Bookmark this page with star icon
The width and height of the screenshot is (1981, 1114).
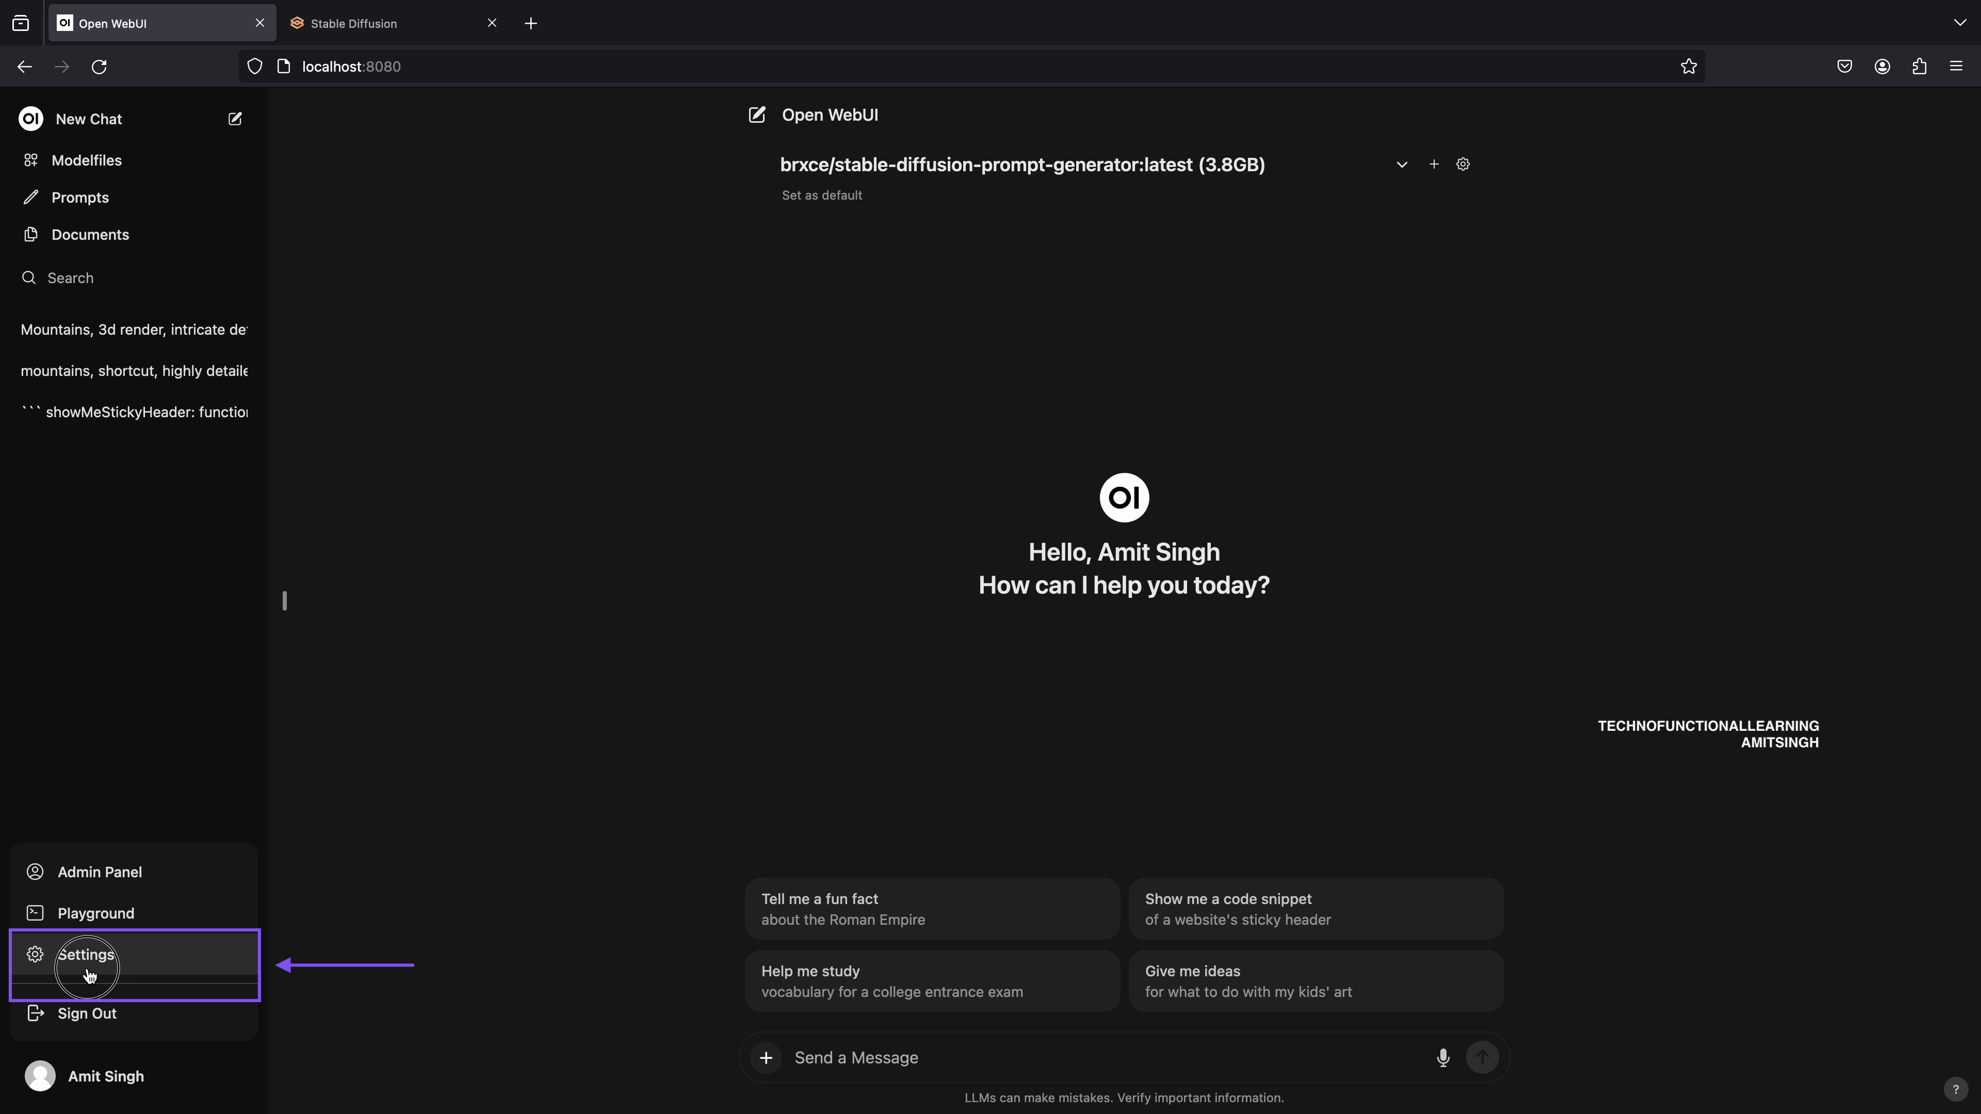(1689, 66)
